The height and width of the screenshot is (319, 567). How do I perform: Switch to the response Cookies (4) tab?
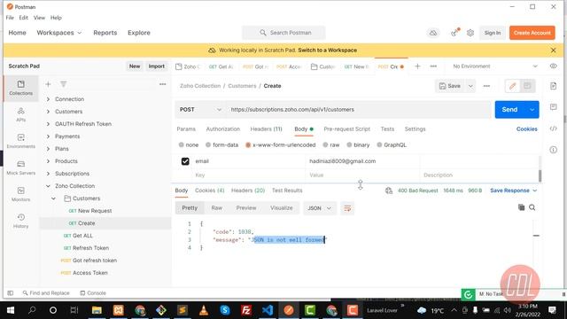pos(210,191)
